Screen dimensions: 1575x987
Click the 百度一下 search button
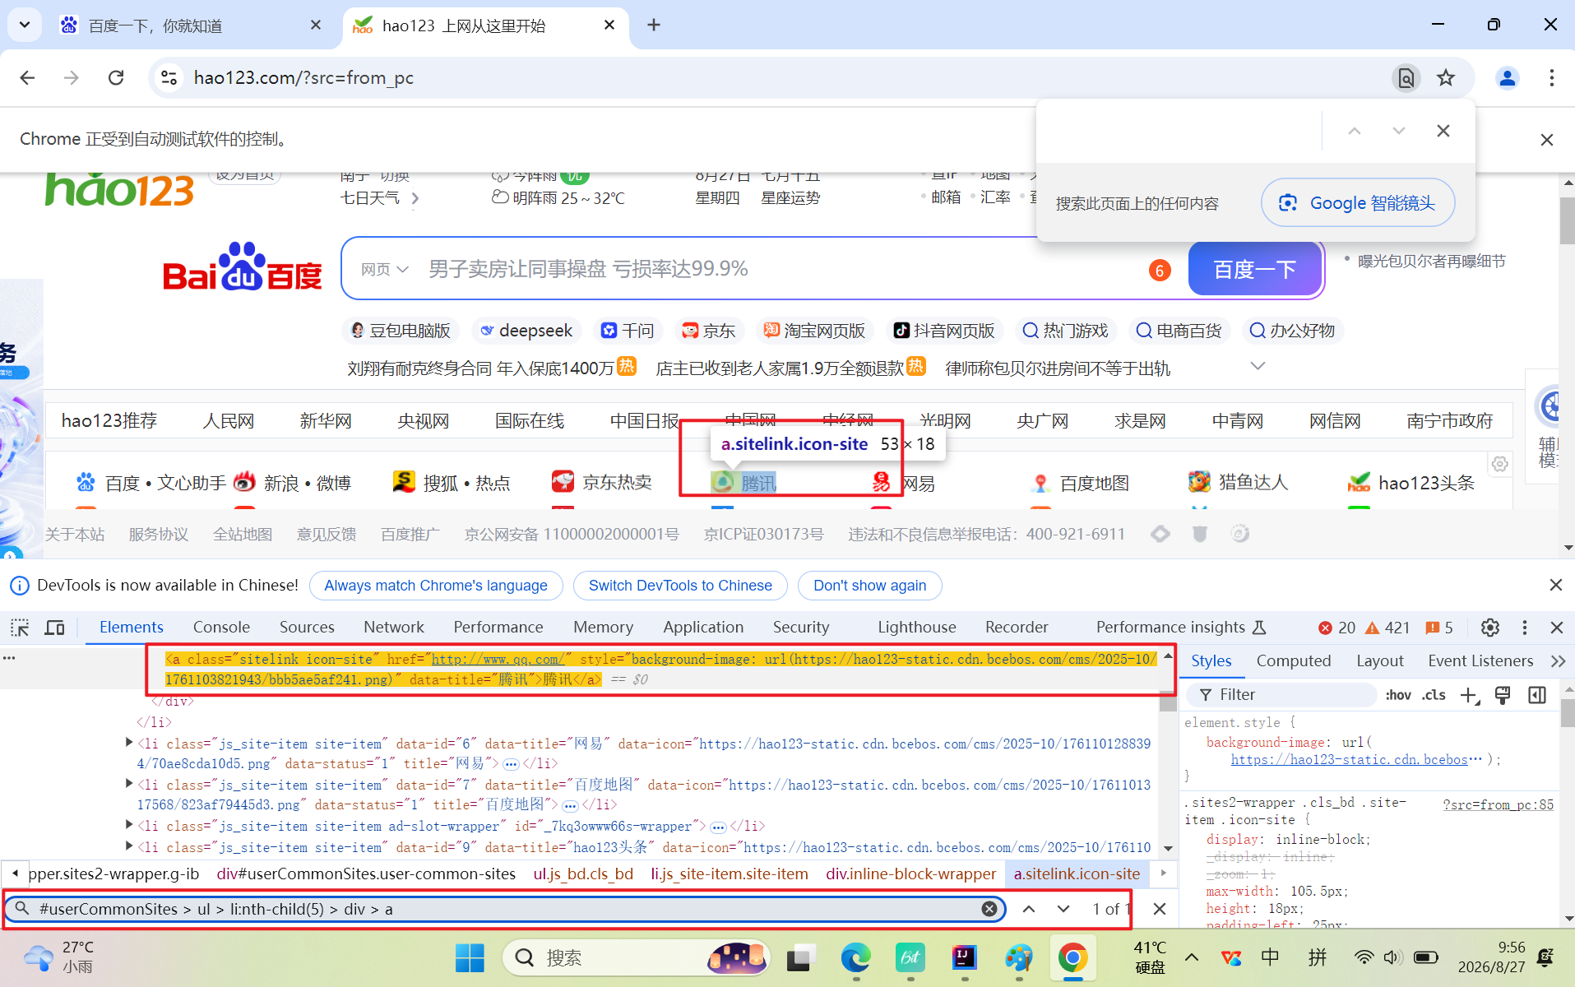1254,269
